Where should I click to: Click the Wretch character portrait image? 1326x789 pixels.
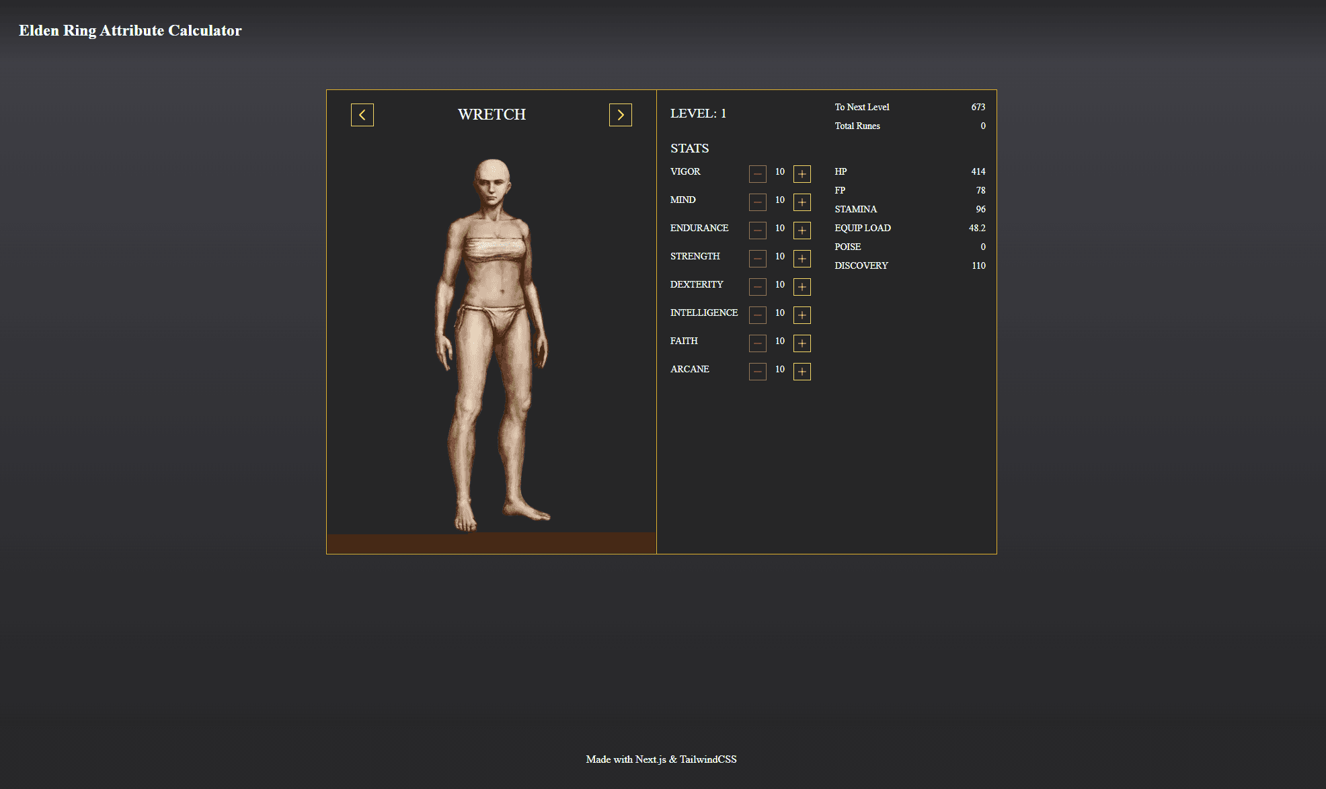point(492,345)
